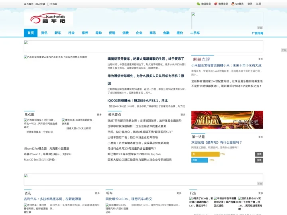Viewport: 287px width, 215px height.
Task: Vote with 投票 button beside 23% bar
Action: click(x=259, y=160)
